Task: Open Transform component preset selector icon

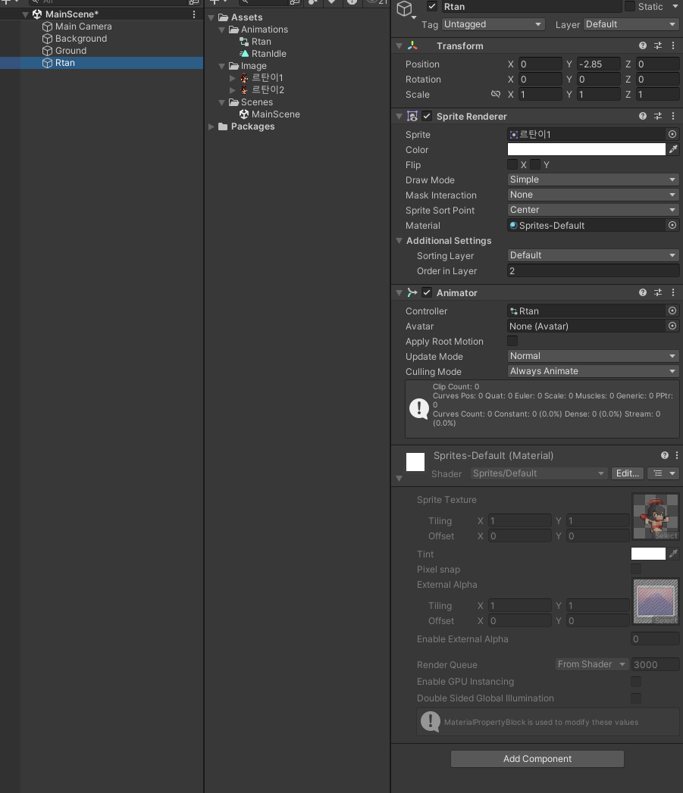Action: 658,45
